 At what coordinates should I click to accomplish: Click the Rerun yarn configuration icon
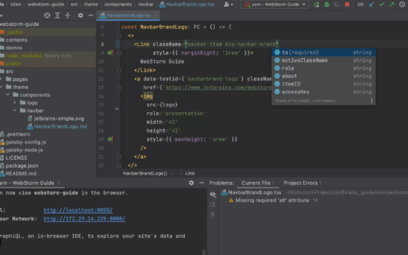[316, 5]
